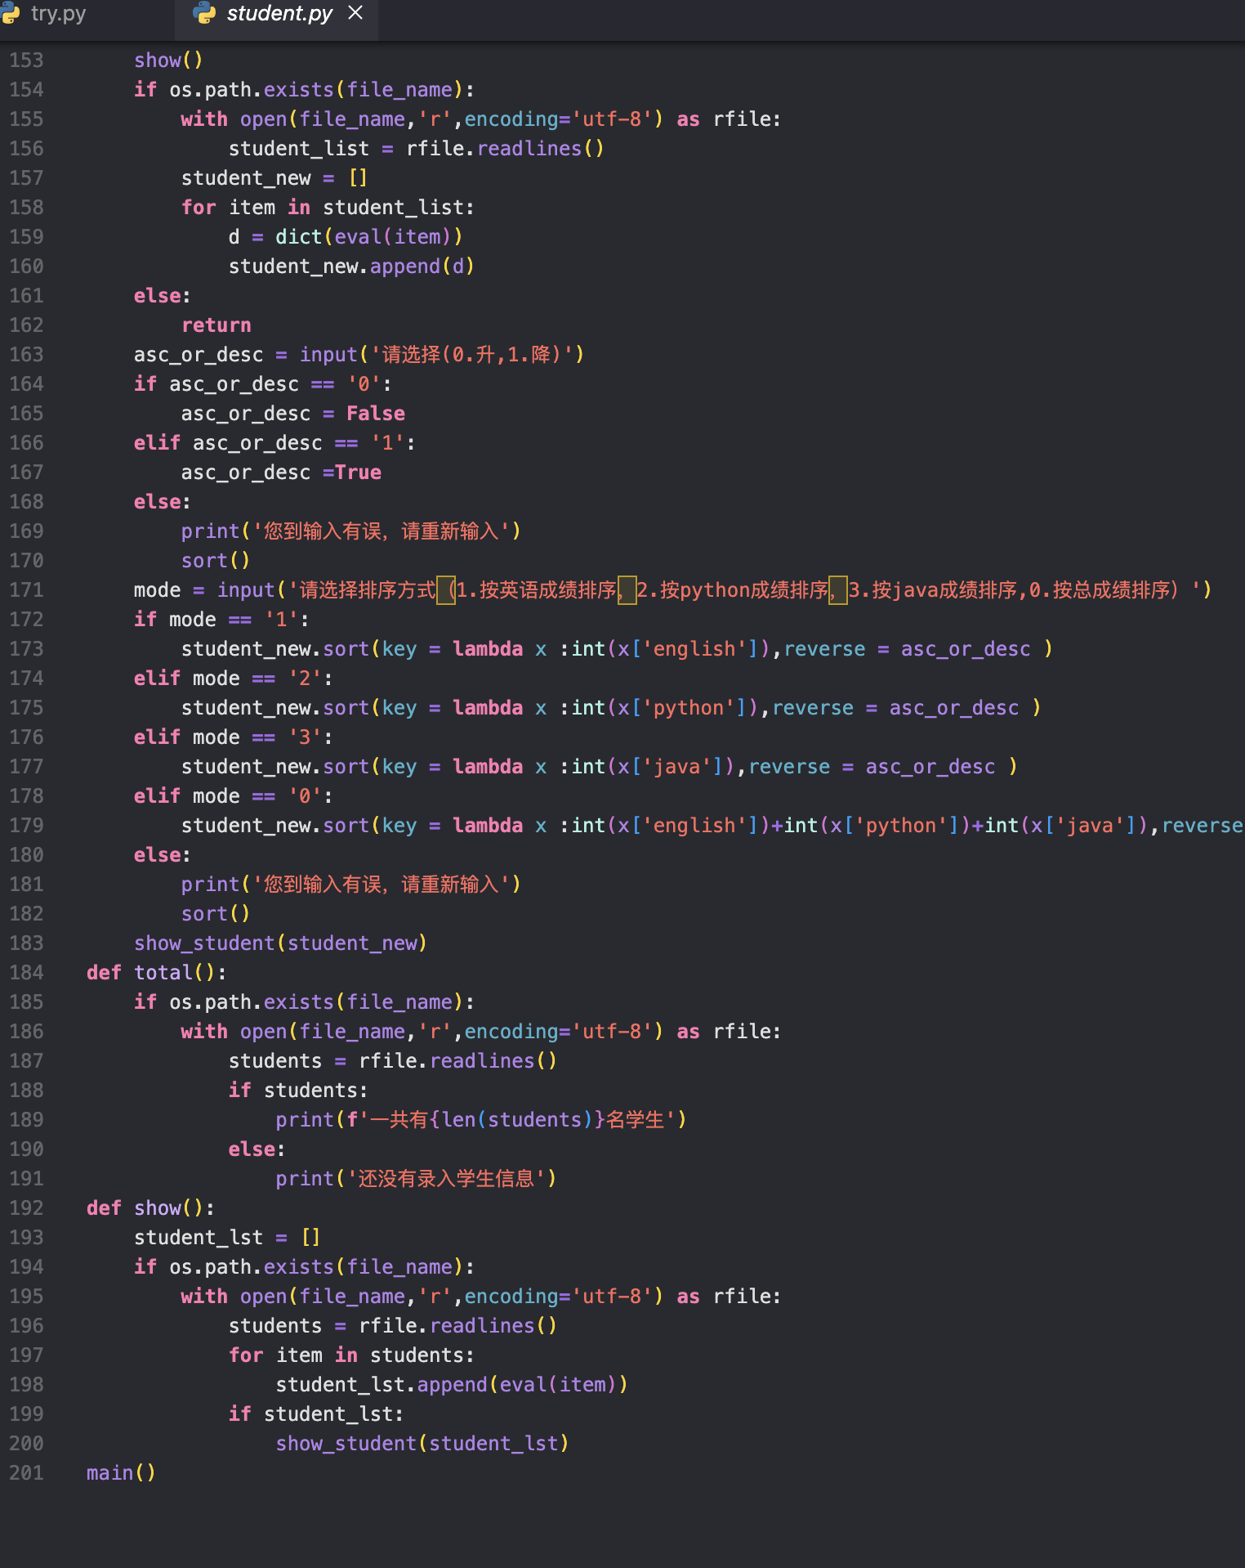Click the 'main()' call on last line

[x=121, y=1473]
